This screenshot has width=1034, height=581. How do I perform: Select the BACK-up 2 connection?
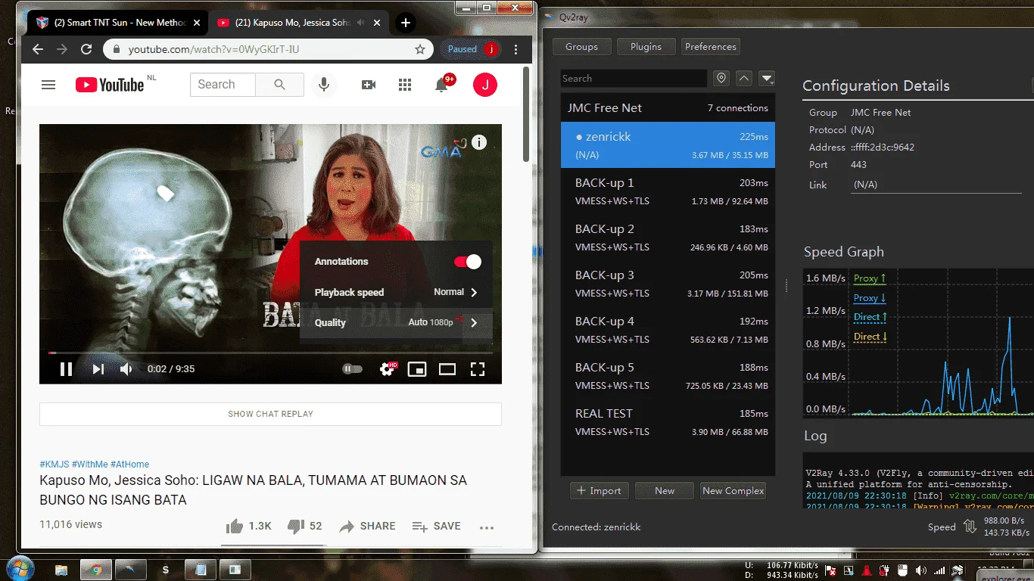pos(668,238)
